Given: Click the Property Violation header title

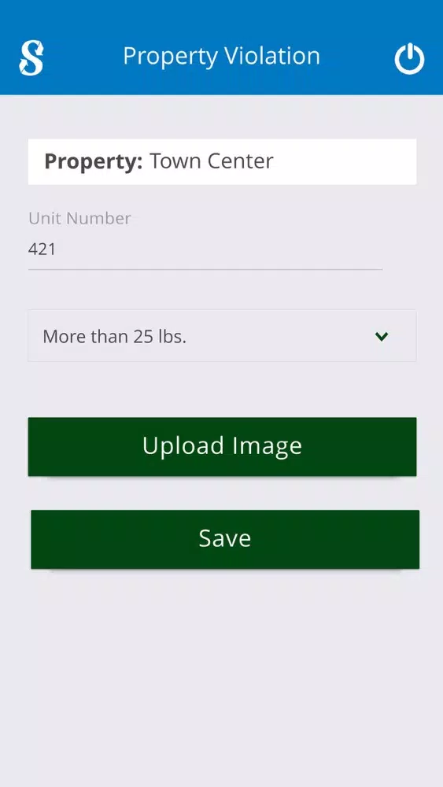Looking at the screenshot, I should [x=221, y=56].
